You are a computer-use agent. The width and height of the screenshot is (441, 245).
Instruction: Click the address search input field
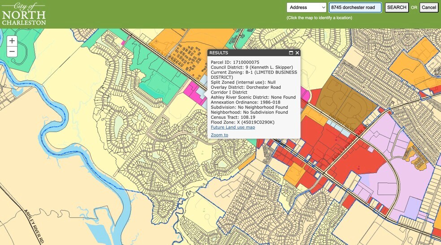point(355,8)
